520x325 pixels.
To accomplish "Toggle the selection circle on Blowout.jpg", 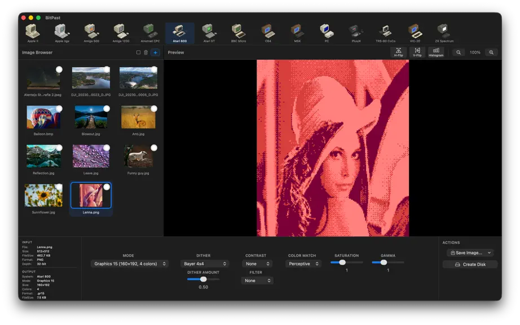I will (107, 108).
